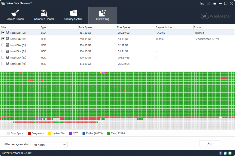Check the Local Disk (F:) checkbox
235x156 pixels.
point(3,51)
